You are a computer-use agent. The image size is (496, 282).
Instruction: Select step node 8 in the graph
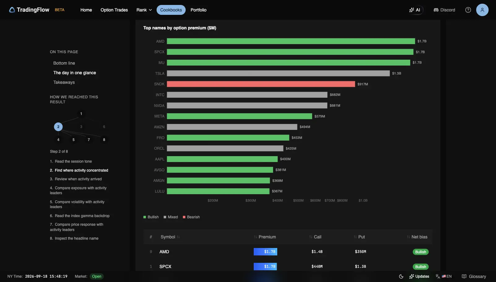pos(104,140)
